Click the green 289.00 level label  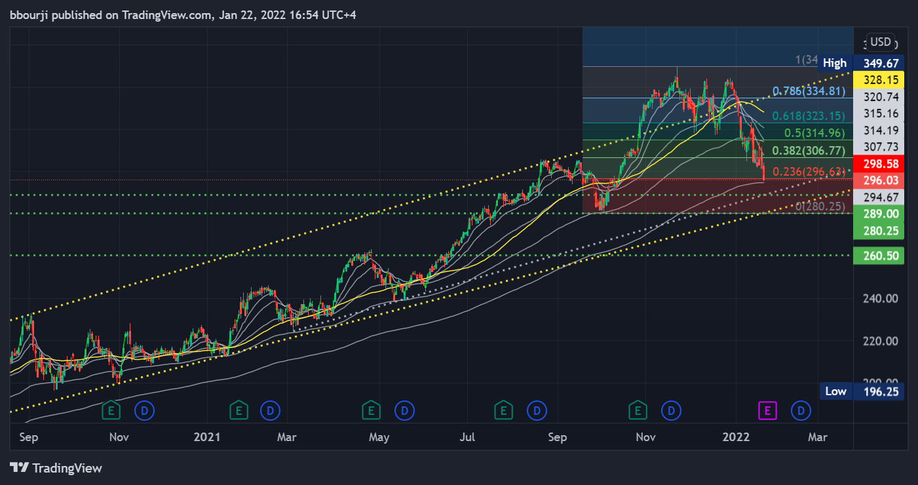tap(879, 214)
